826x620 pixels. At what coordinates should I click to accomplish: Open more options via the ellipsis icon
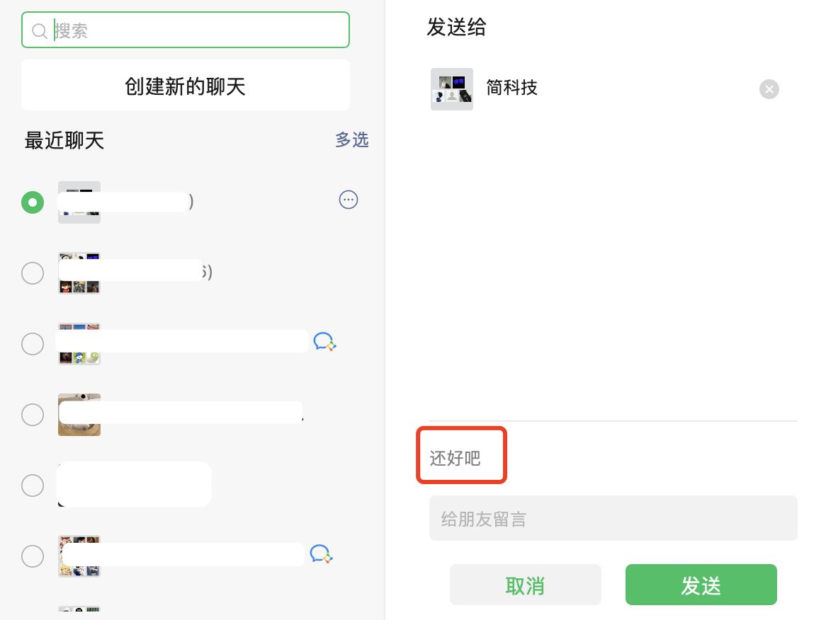pos(349,200)
